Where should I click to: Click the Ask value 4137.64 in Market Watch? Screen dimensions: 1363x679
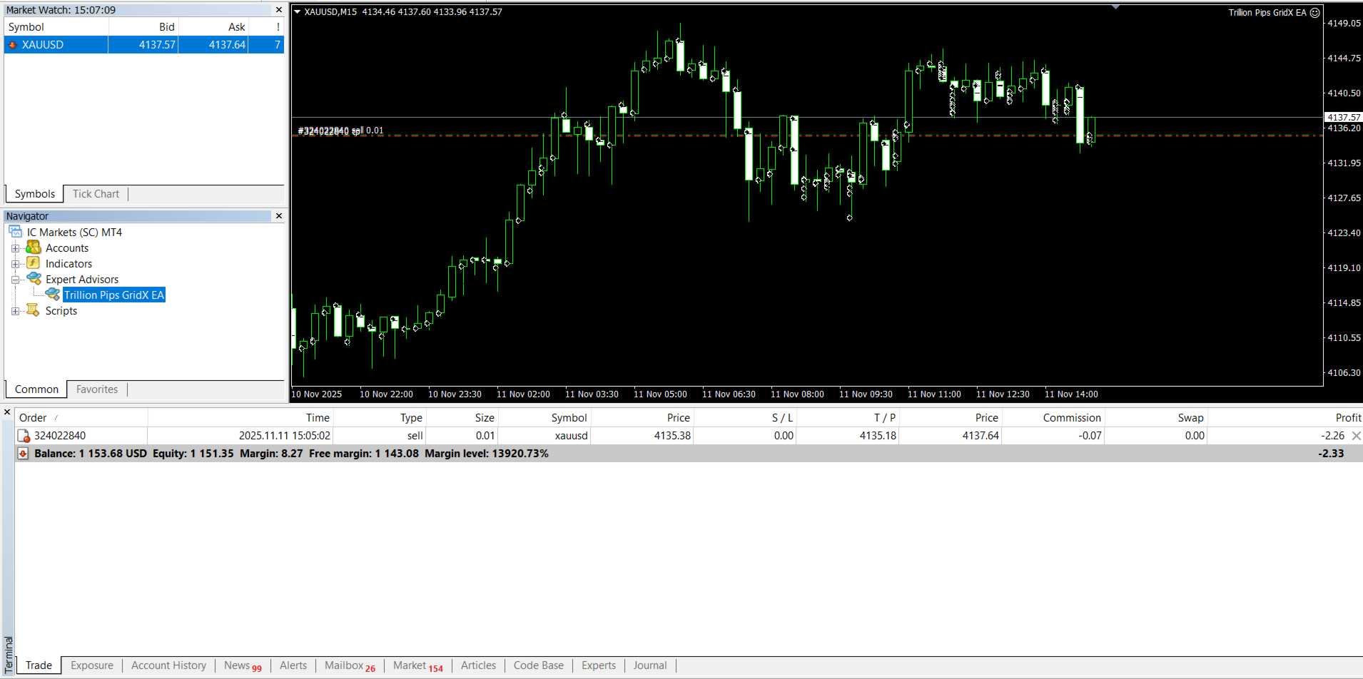[x=227, y=45]
